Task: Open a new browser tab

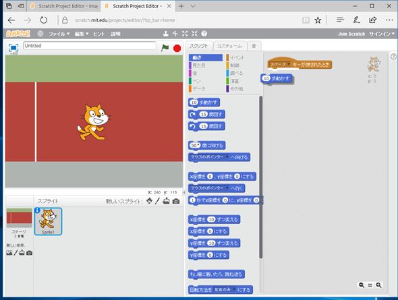Action: pyautogui.click(x=181, y=6)
